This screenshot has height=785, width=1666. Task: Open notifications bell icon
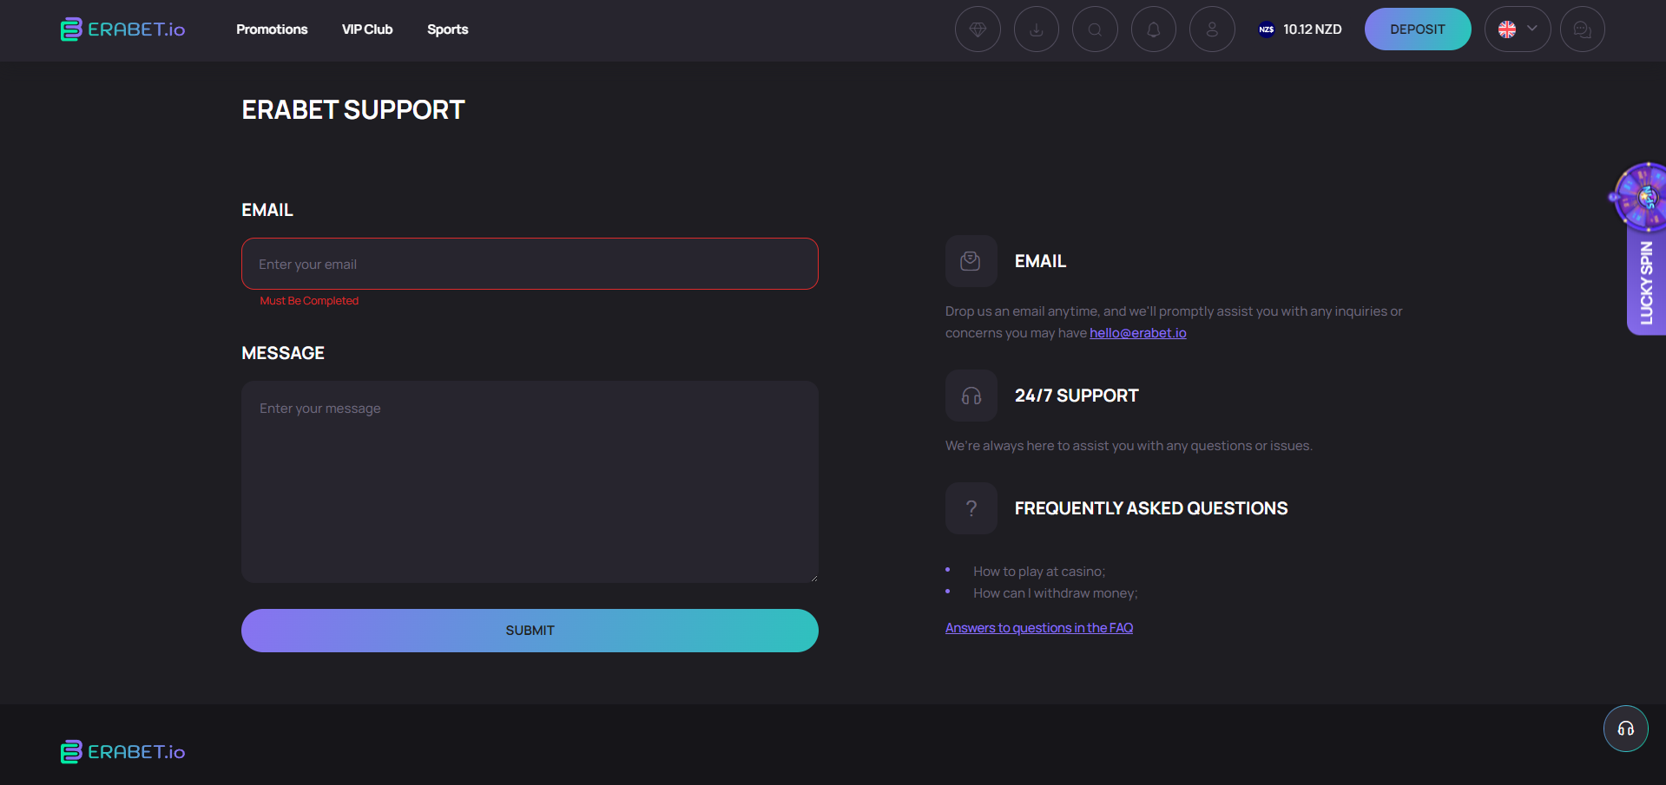point(1154,29)
